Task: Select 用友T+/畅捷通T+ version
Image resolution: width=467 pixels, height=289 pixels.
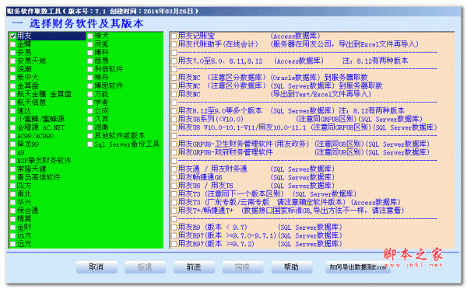Action: [174, 211]
